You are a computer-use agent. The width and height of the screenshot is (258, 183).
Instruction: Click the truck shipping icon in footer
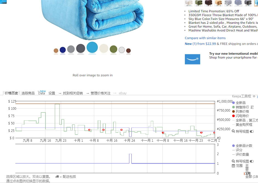click(x=57, y=177)
